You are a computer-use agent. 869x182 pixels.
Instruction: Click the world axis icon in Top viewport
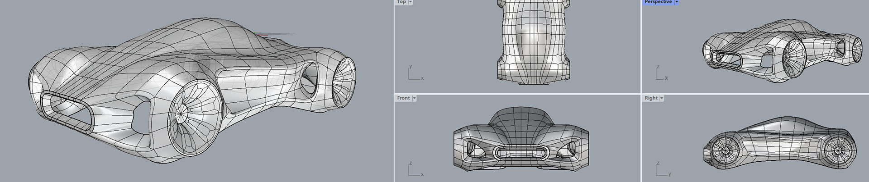(416, 73)
